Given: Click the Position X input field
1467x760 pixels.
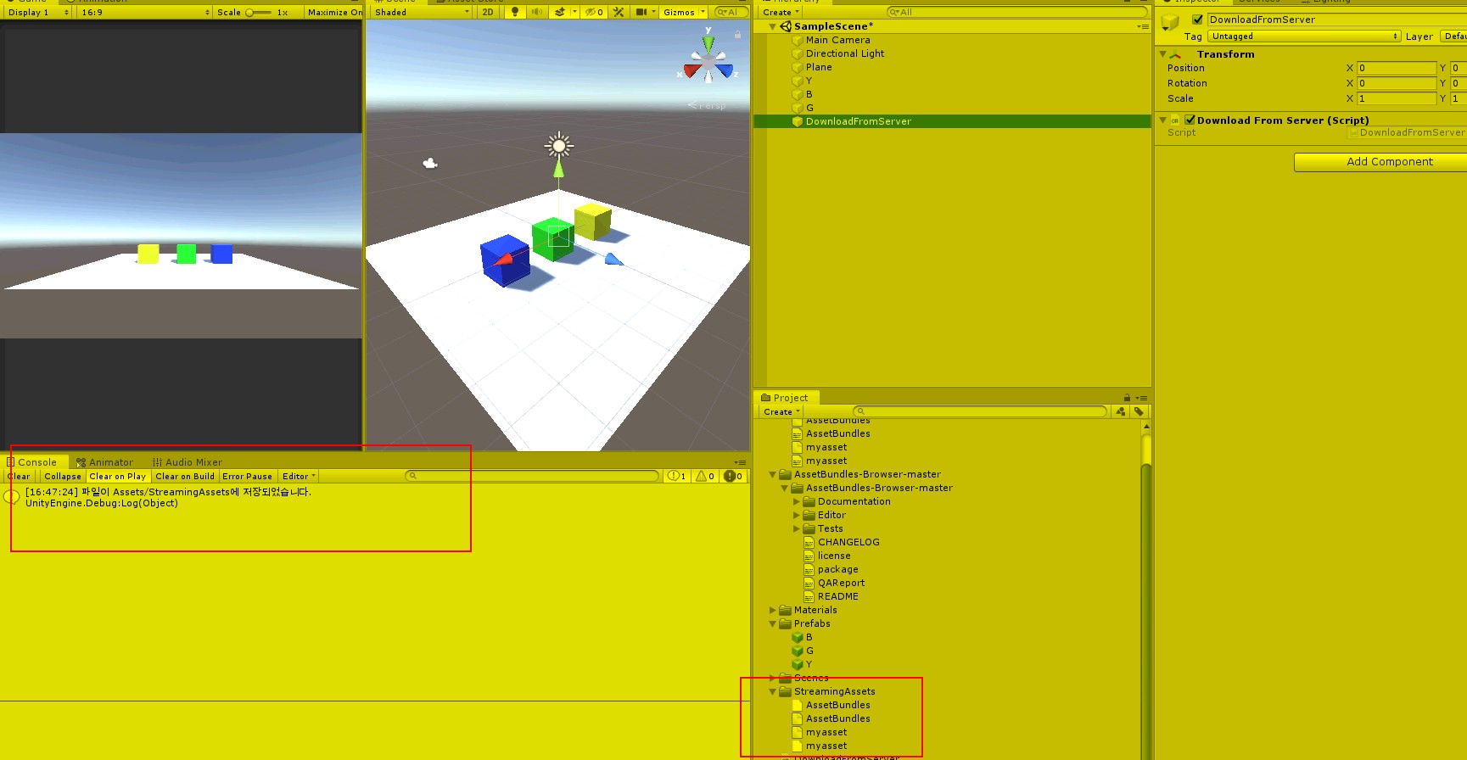Looking at the screenshot, I should pos(1396,68).
